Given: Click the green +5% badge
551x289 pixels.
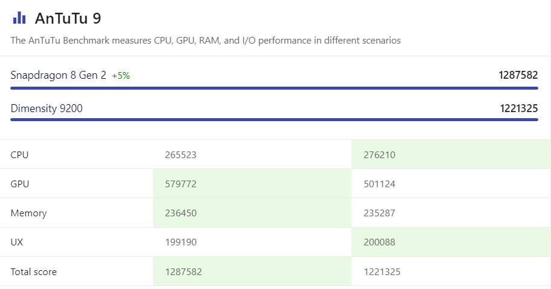Looking at the screenshot, I should click(121, 76).
